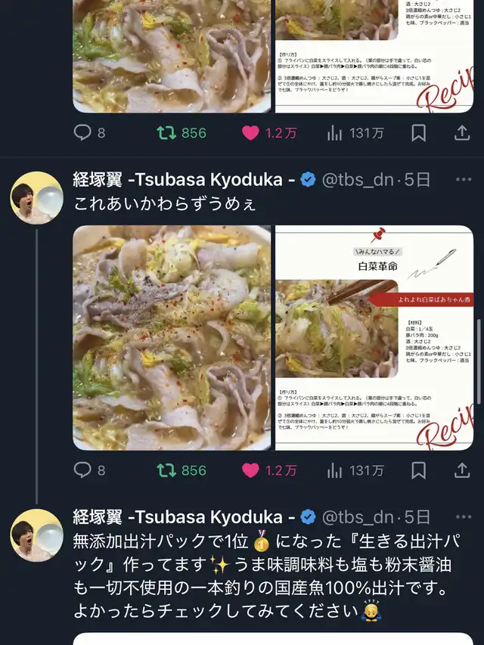Open more options on the 出汁パック tweet
484x645 pixels.
(464, 517)
